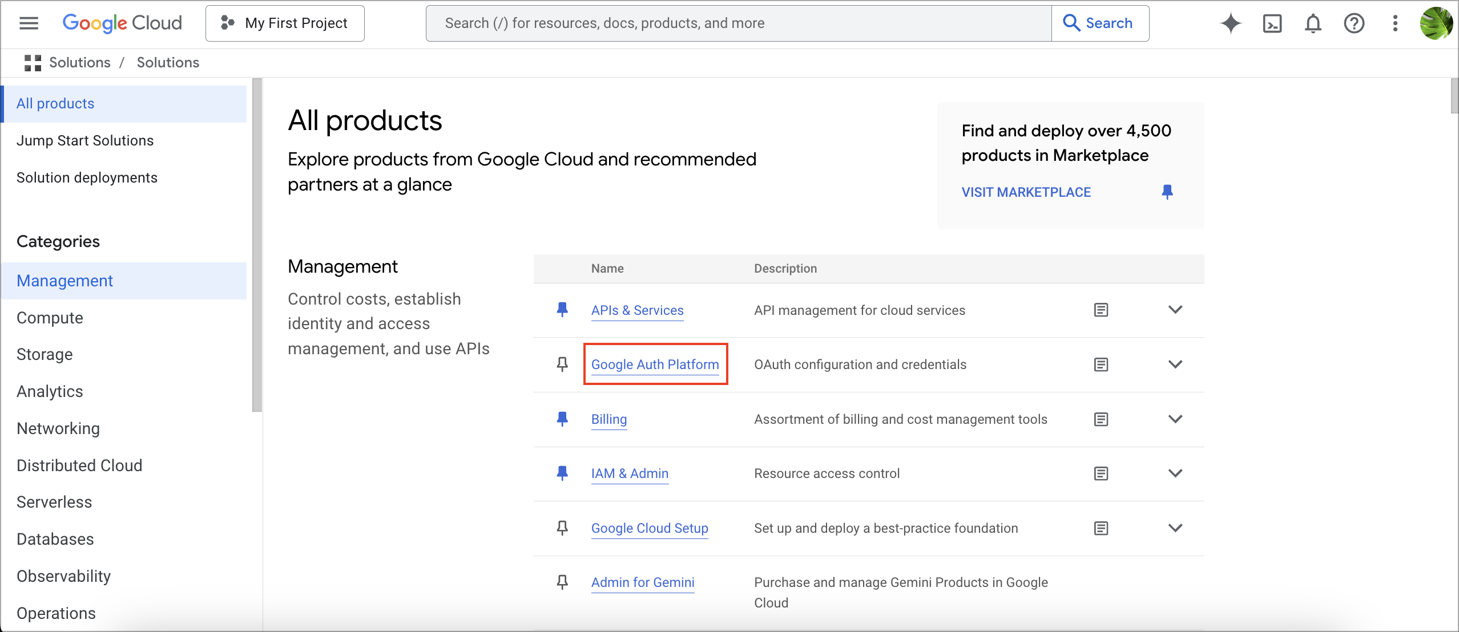Click the Search button
This screenshot has height=632, width=1459.
coord(1100,23)
